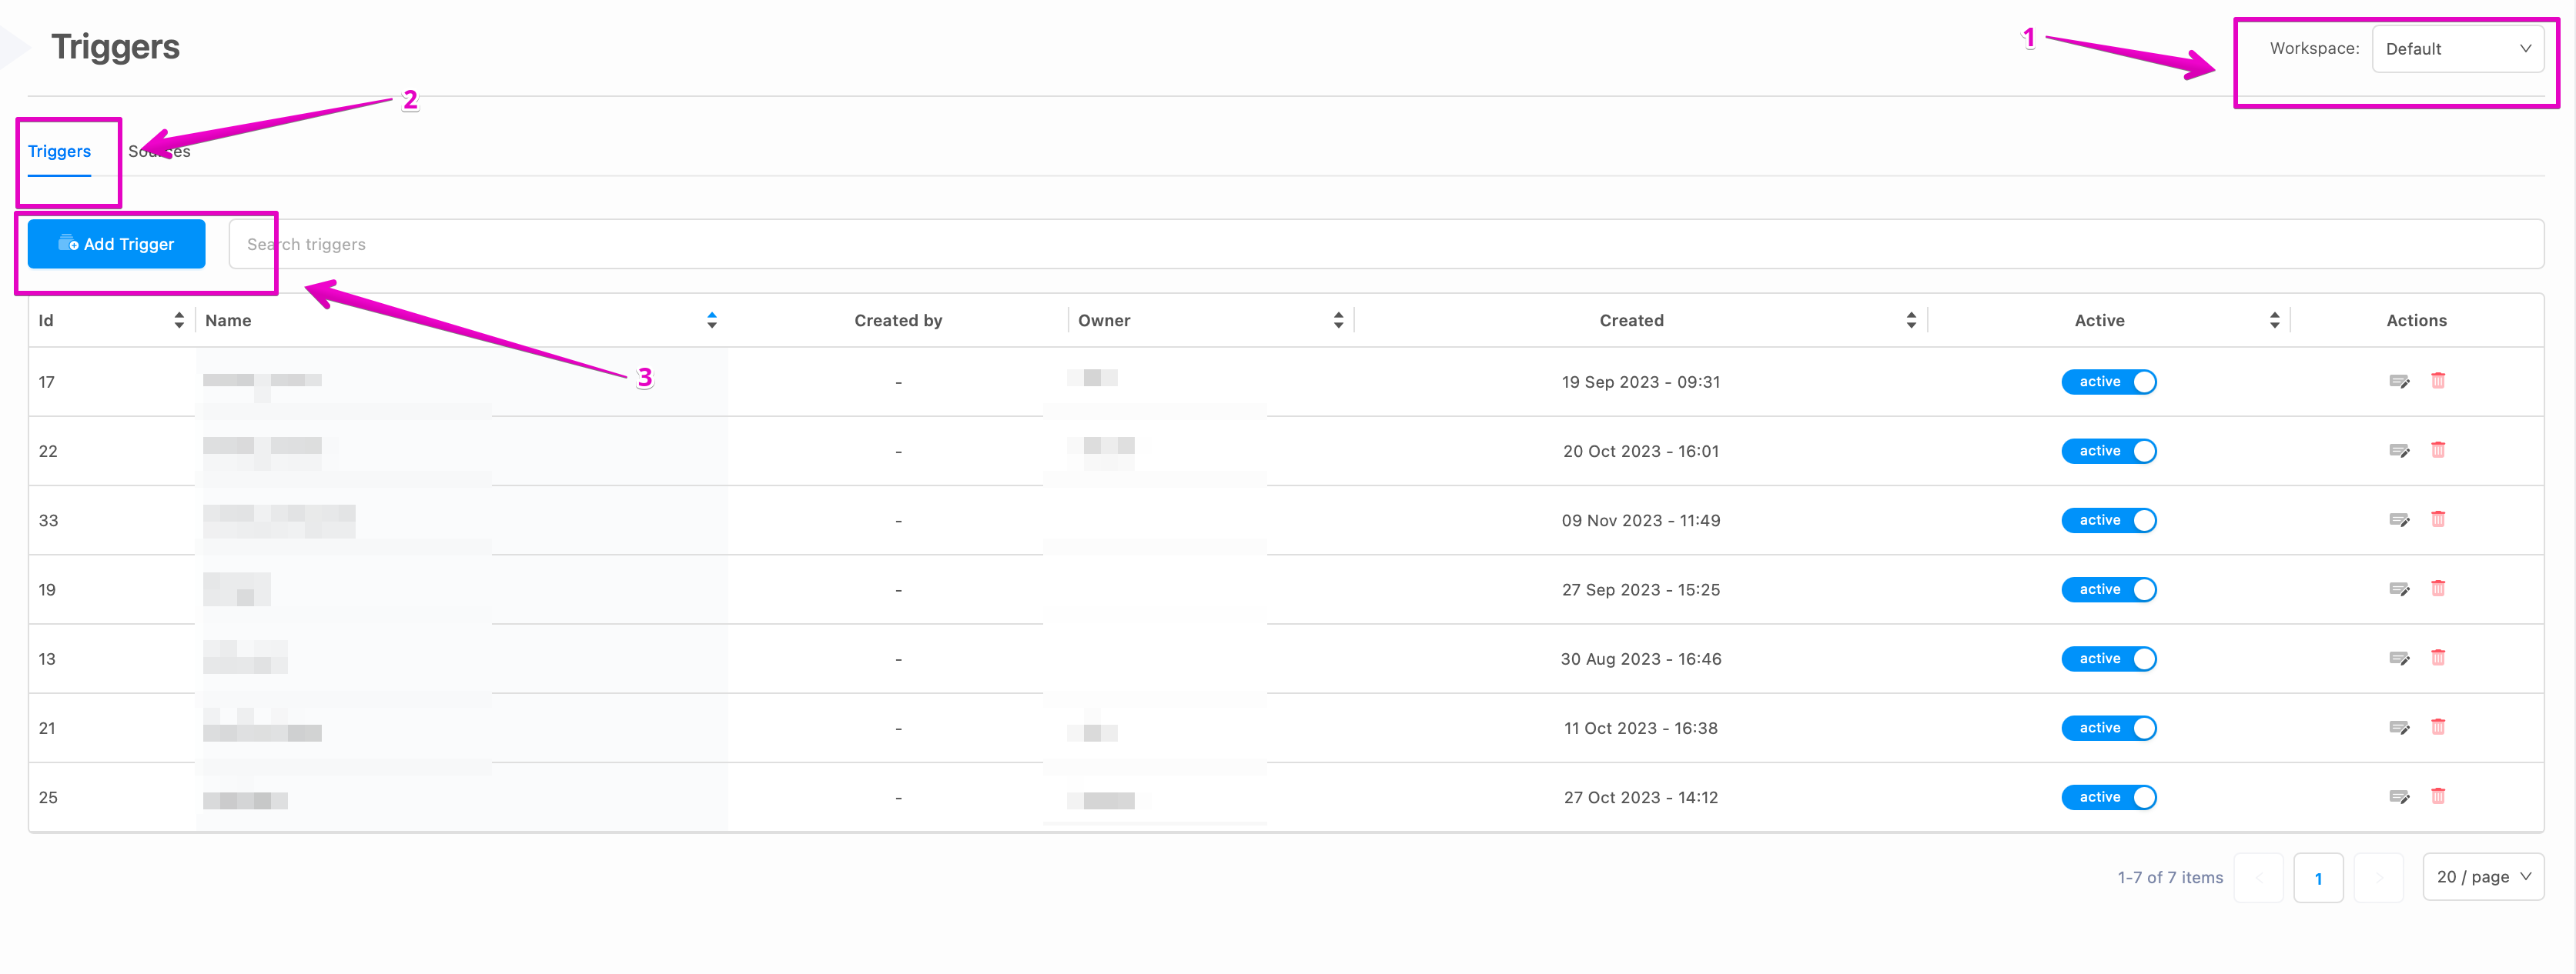
Task: Click the Search triggers input field
Action: pyautogui.click(x=1385, y=244)
